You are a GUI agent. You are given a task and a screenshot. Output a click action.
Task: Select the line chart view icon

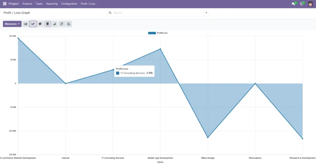pyautogui.click(x=33, y=24)
